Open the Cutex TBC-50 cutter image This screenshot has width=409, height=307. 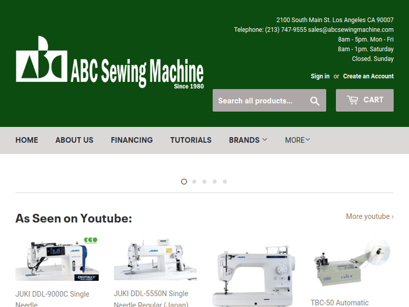tap(352, 262)
